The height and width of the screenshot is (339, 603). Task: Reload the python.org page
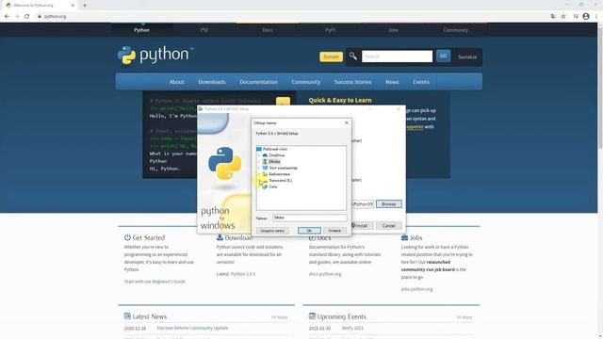tap(26, 17)
